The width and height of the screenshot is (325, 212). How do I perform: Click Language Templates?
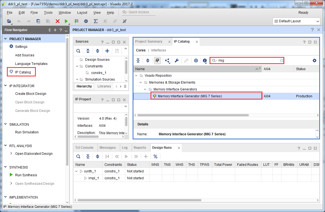point(31,64)
